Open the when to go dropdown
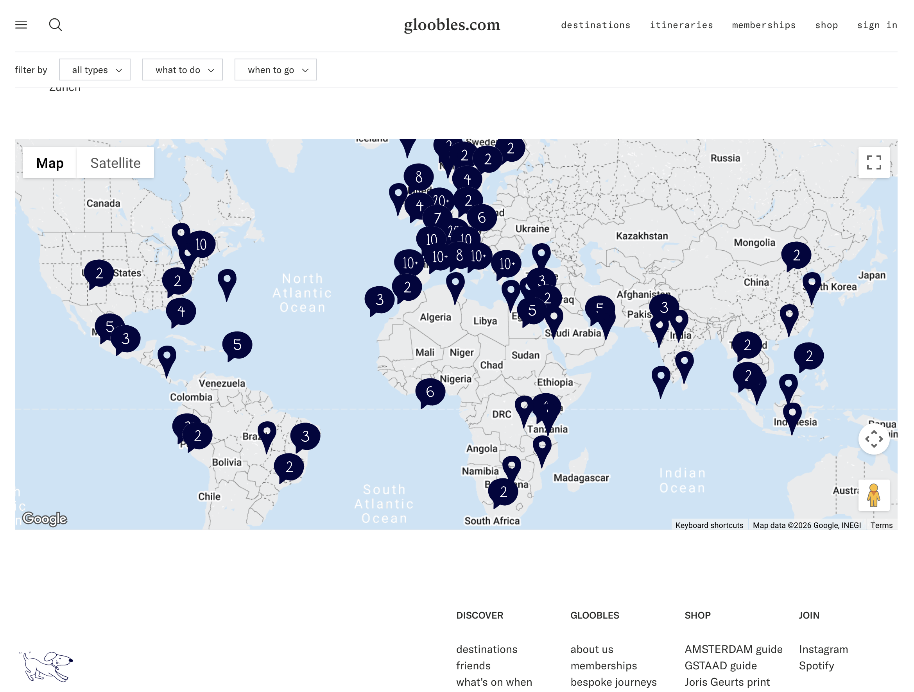Viewport: 914px width, 692px height. pyautogui.click(x=276, y=70)
